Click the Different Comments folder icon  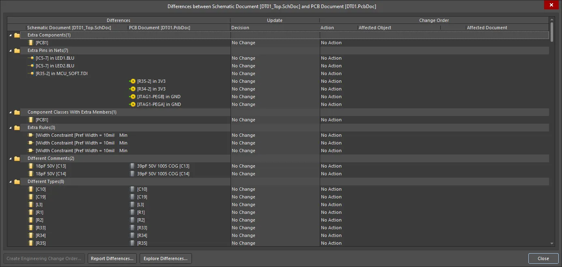point(17,159)
